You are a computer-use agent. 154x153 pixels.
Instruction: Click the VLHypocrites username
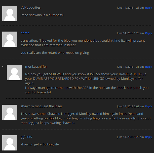tap(30, 8)
